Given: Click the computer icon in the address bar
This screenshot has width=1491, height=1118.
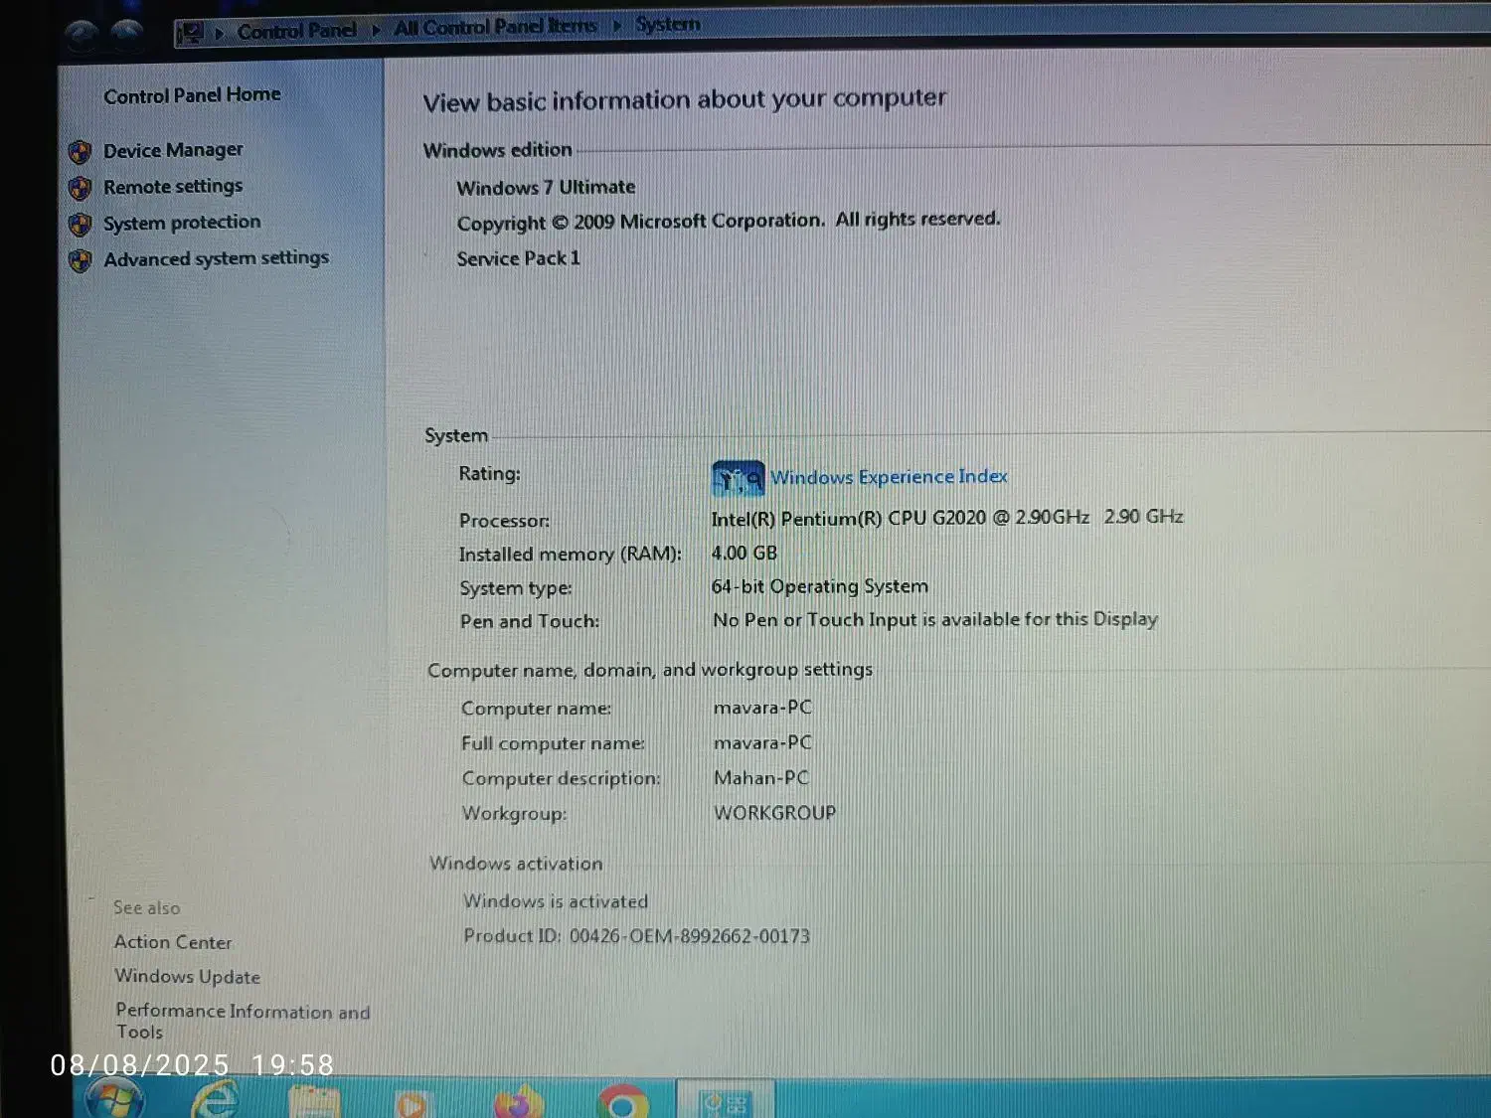Looking at the screenshot, I should (190, 33).
